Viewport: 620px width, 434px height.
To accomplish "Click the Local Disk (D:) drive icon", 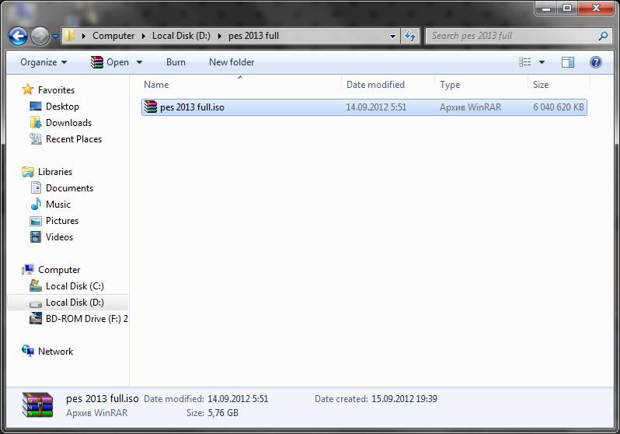I will point(36,303).
